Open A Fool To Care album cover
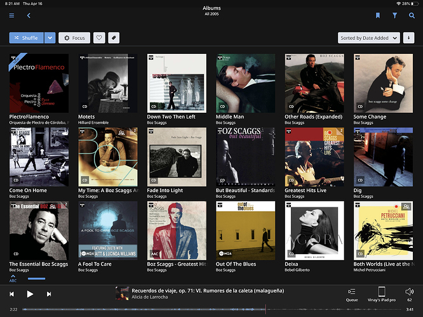The width and height of the screenshot is (423, 317). click(x=108, y=231)
